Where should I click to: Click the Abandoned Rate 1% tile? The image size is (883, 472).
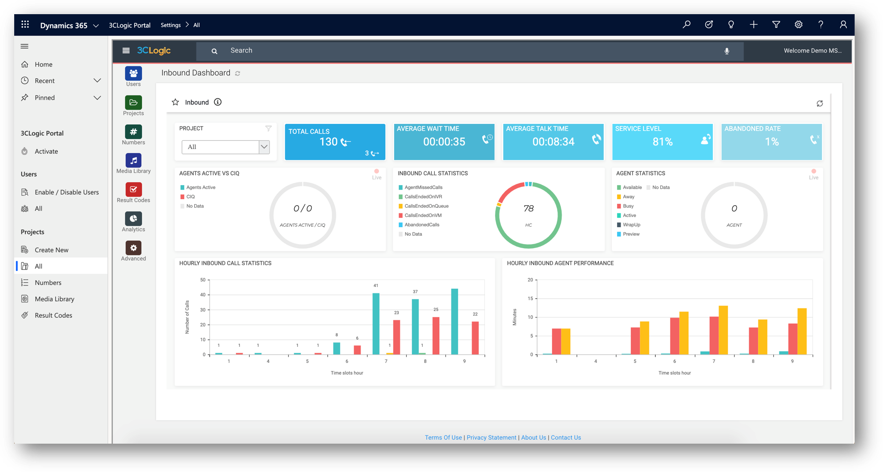[771, 142]
